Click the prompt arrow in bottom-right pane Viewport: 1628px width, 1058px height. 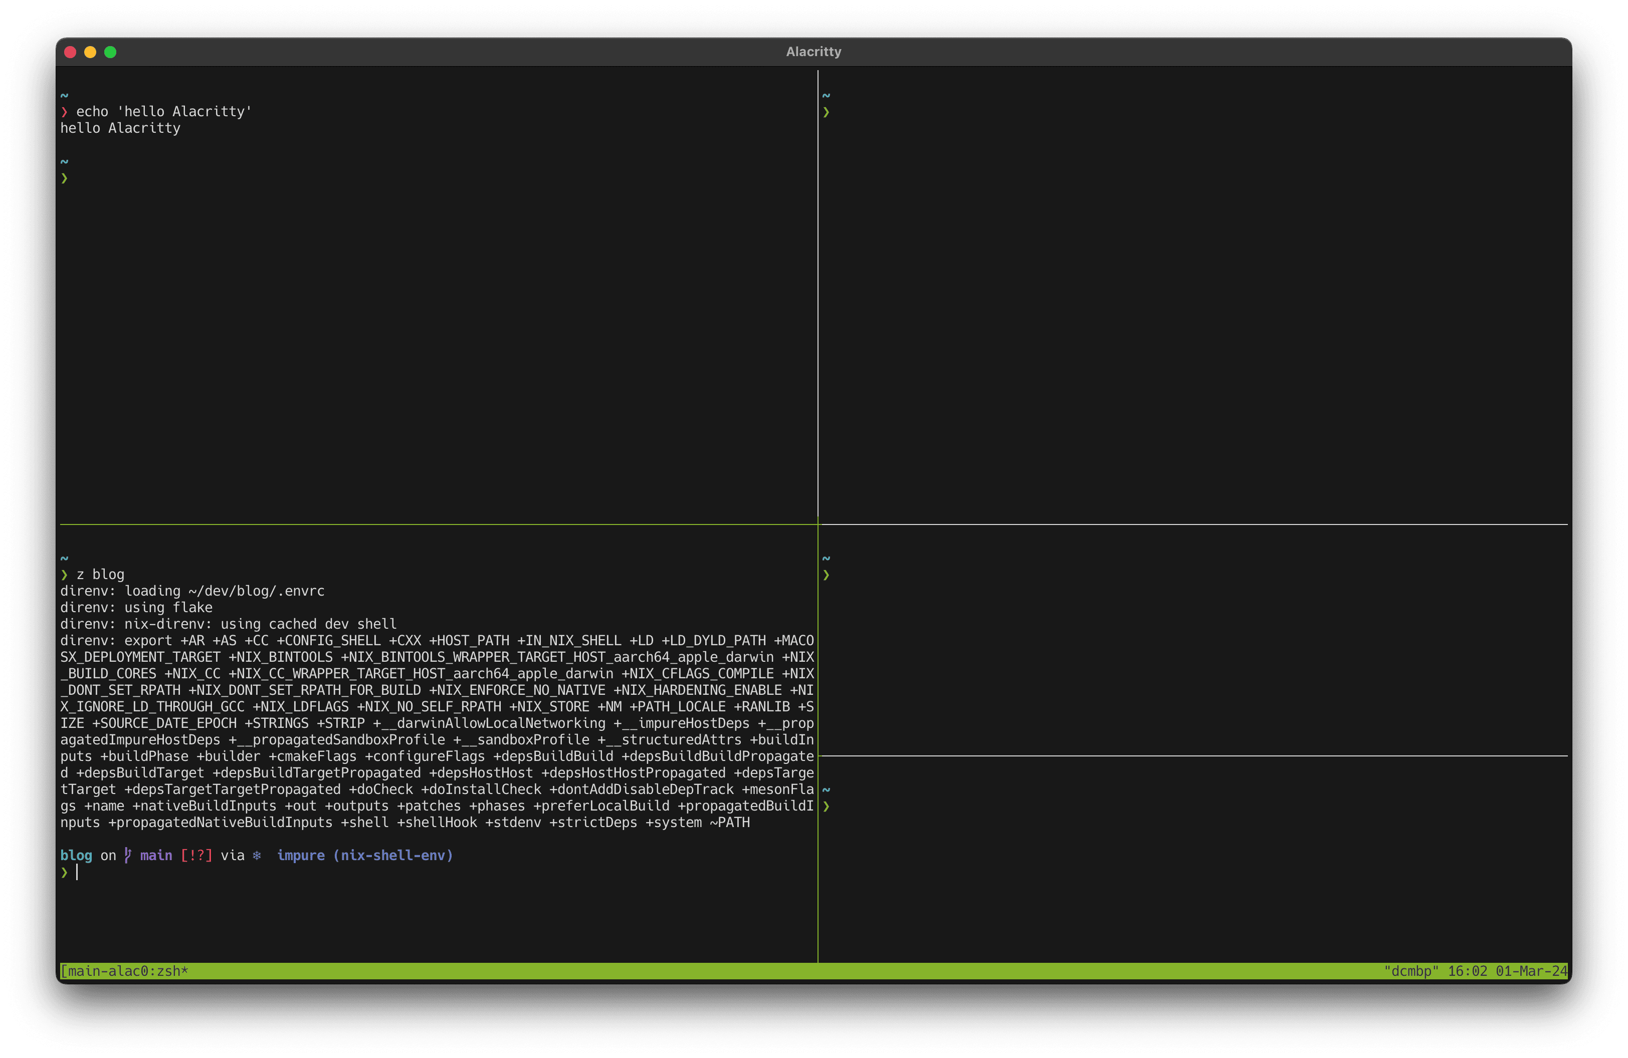tap(827, 806)
